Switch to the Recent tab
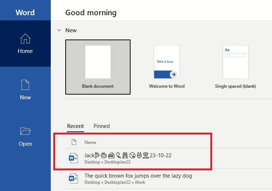The height and width of the screenshot is (191, 272). tap(75, 126)
